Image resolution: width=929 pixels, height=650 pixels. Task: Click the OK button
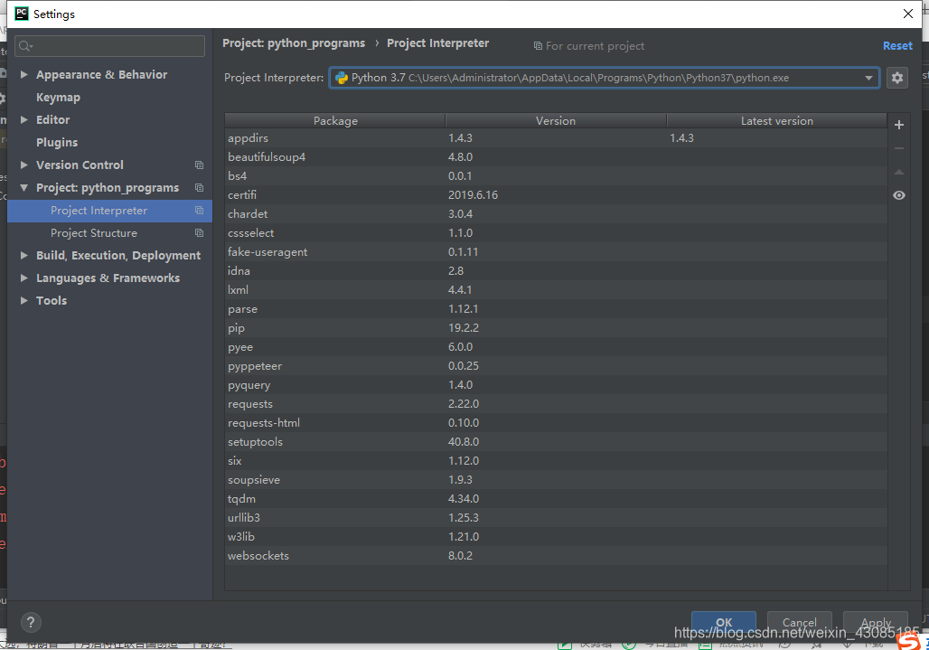pyautogui.click(x=724, y=622)
